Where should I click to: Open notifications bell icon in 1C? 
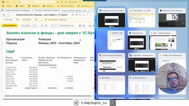point(58,2)
